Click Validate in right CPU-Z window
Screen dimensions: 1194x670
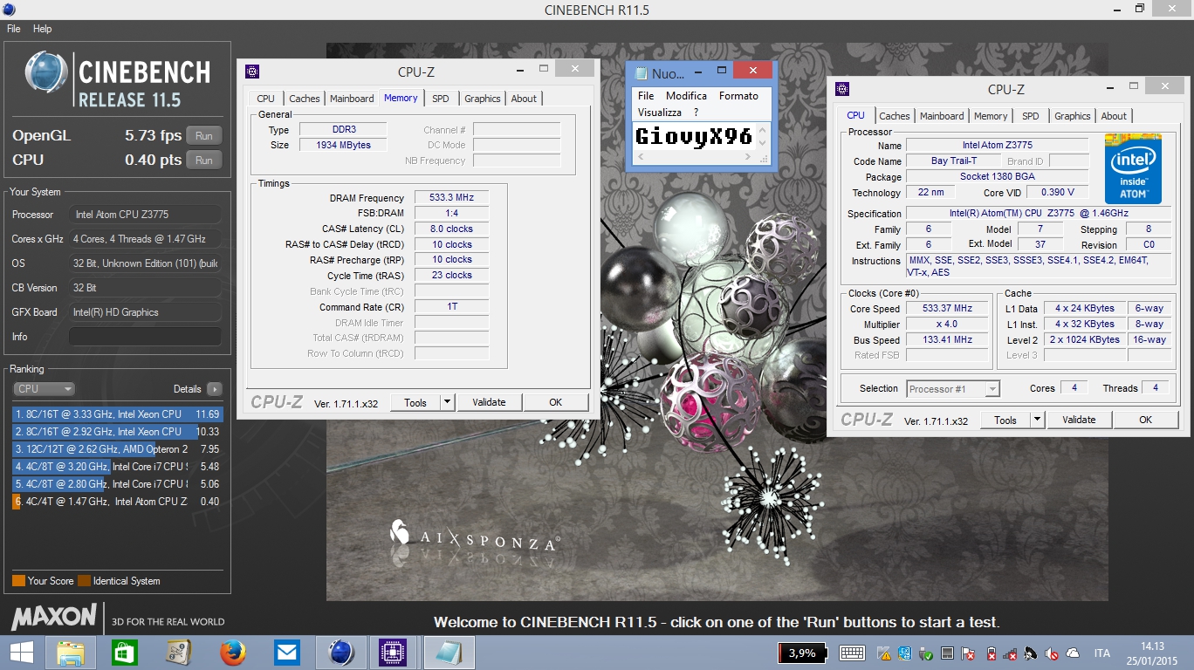coord(1079,420)
